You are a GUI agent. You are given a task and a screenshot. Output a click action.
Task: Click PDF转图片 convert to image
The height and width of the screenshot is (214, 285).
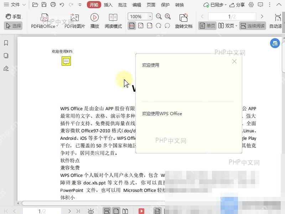pos(75,21)
